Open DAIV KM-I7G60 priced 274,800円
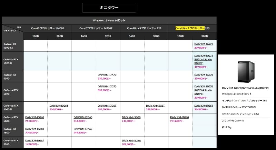Viewport: 276px width, 150px height. pyautogui.click(x=179, y=117)
